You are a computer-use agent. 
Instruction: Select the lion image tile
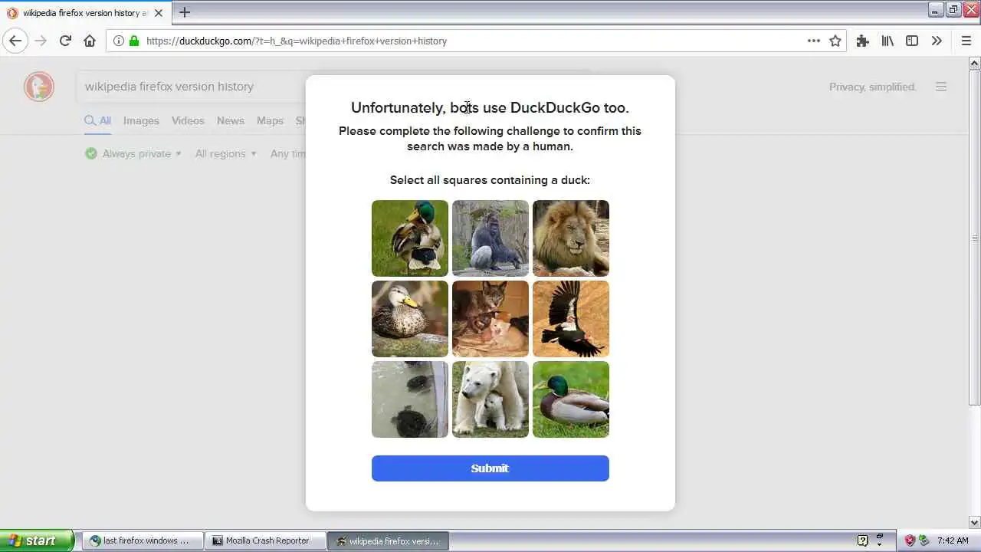571,238
